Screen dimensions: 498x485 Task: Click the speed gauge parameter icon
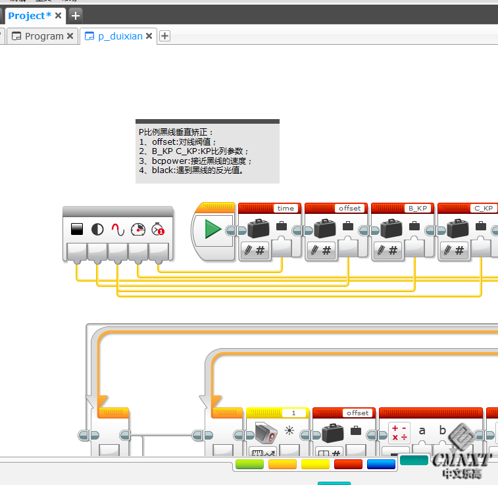click(137, 230)
